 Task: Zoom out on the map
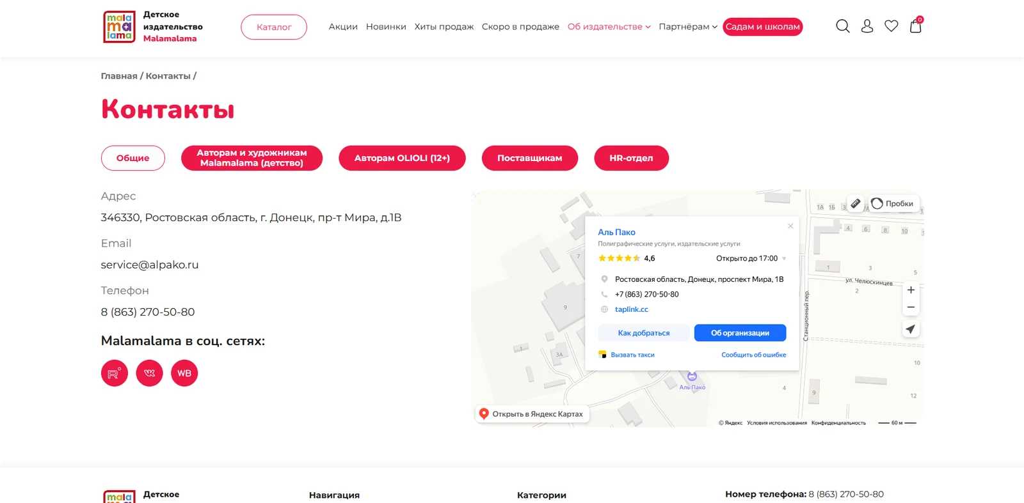(x=911, y=307)
